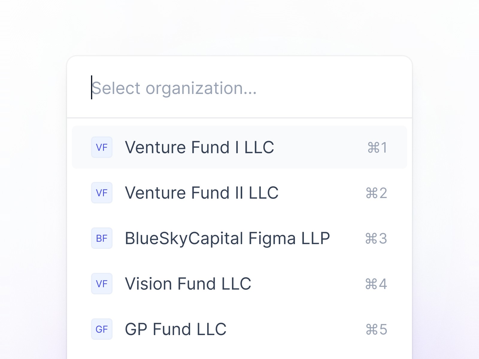Click the VF badge beside Vision Fund LLC
Image resolution: width=479 pixels, height=359 pixels.
(102, 284)
